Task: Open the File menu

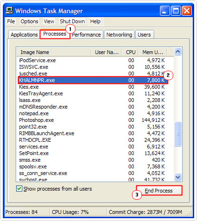Action: coord(11,21)
